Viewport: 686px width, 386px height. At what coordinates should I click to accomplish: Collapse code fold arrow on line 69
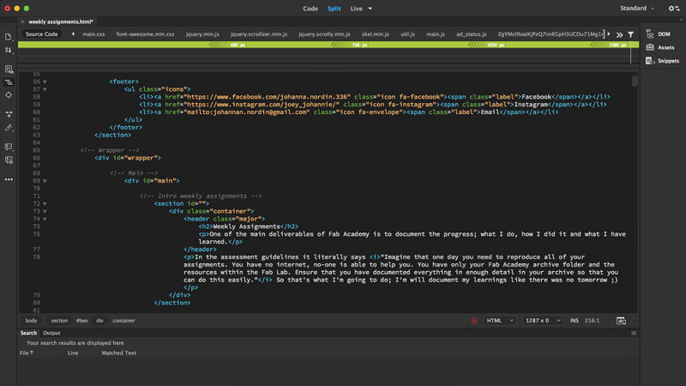pos(45,181)
